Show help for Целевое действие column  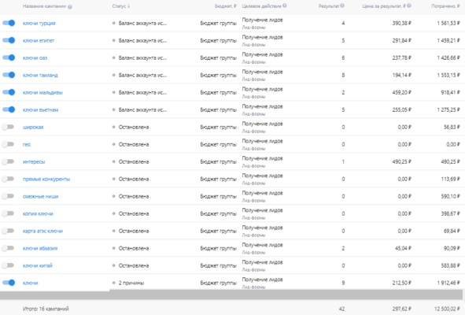click(285, 6)
